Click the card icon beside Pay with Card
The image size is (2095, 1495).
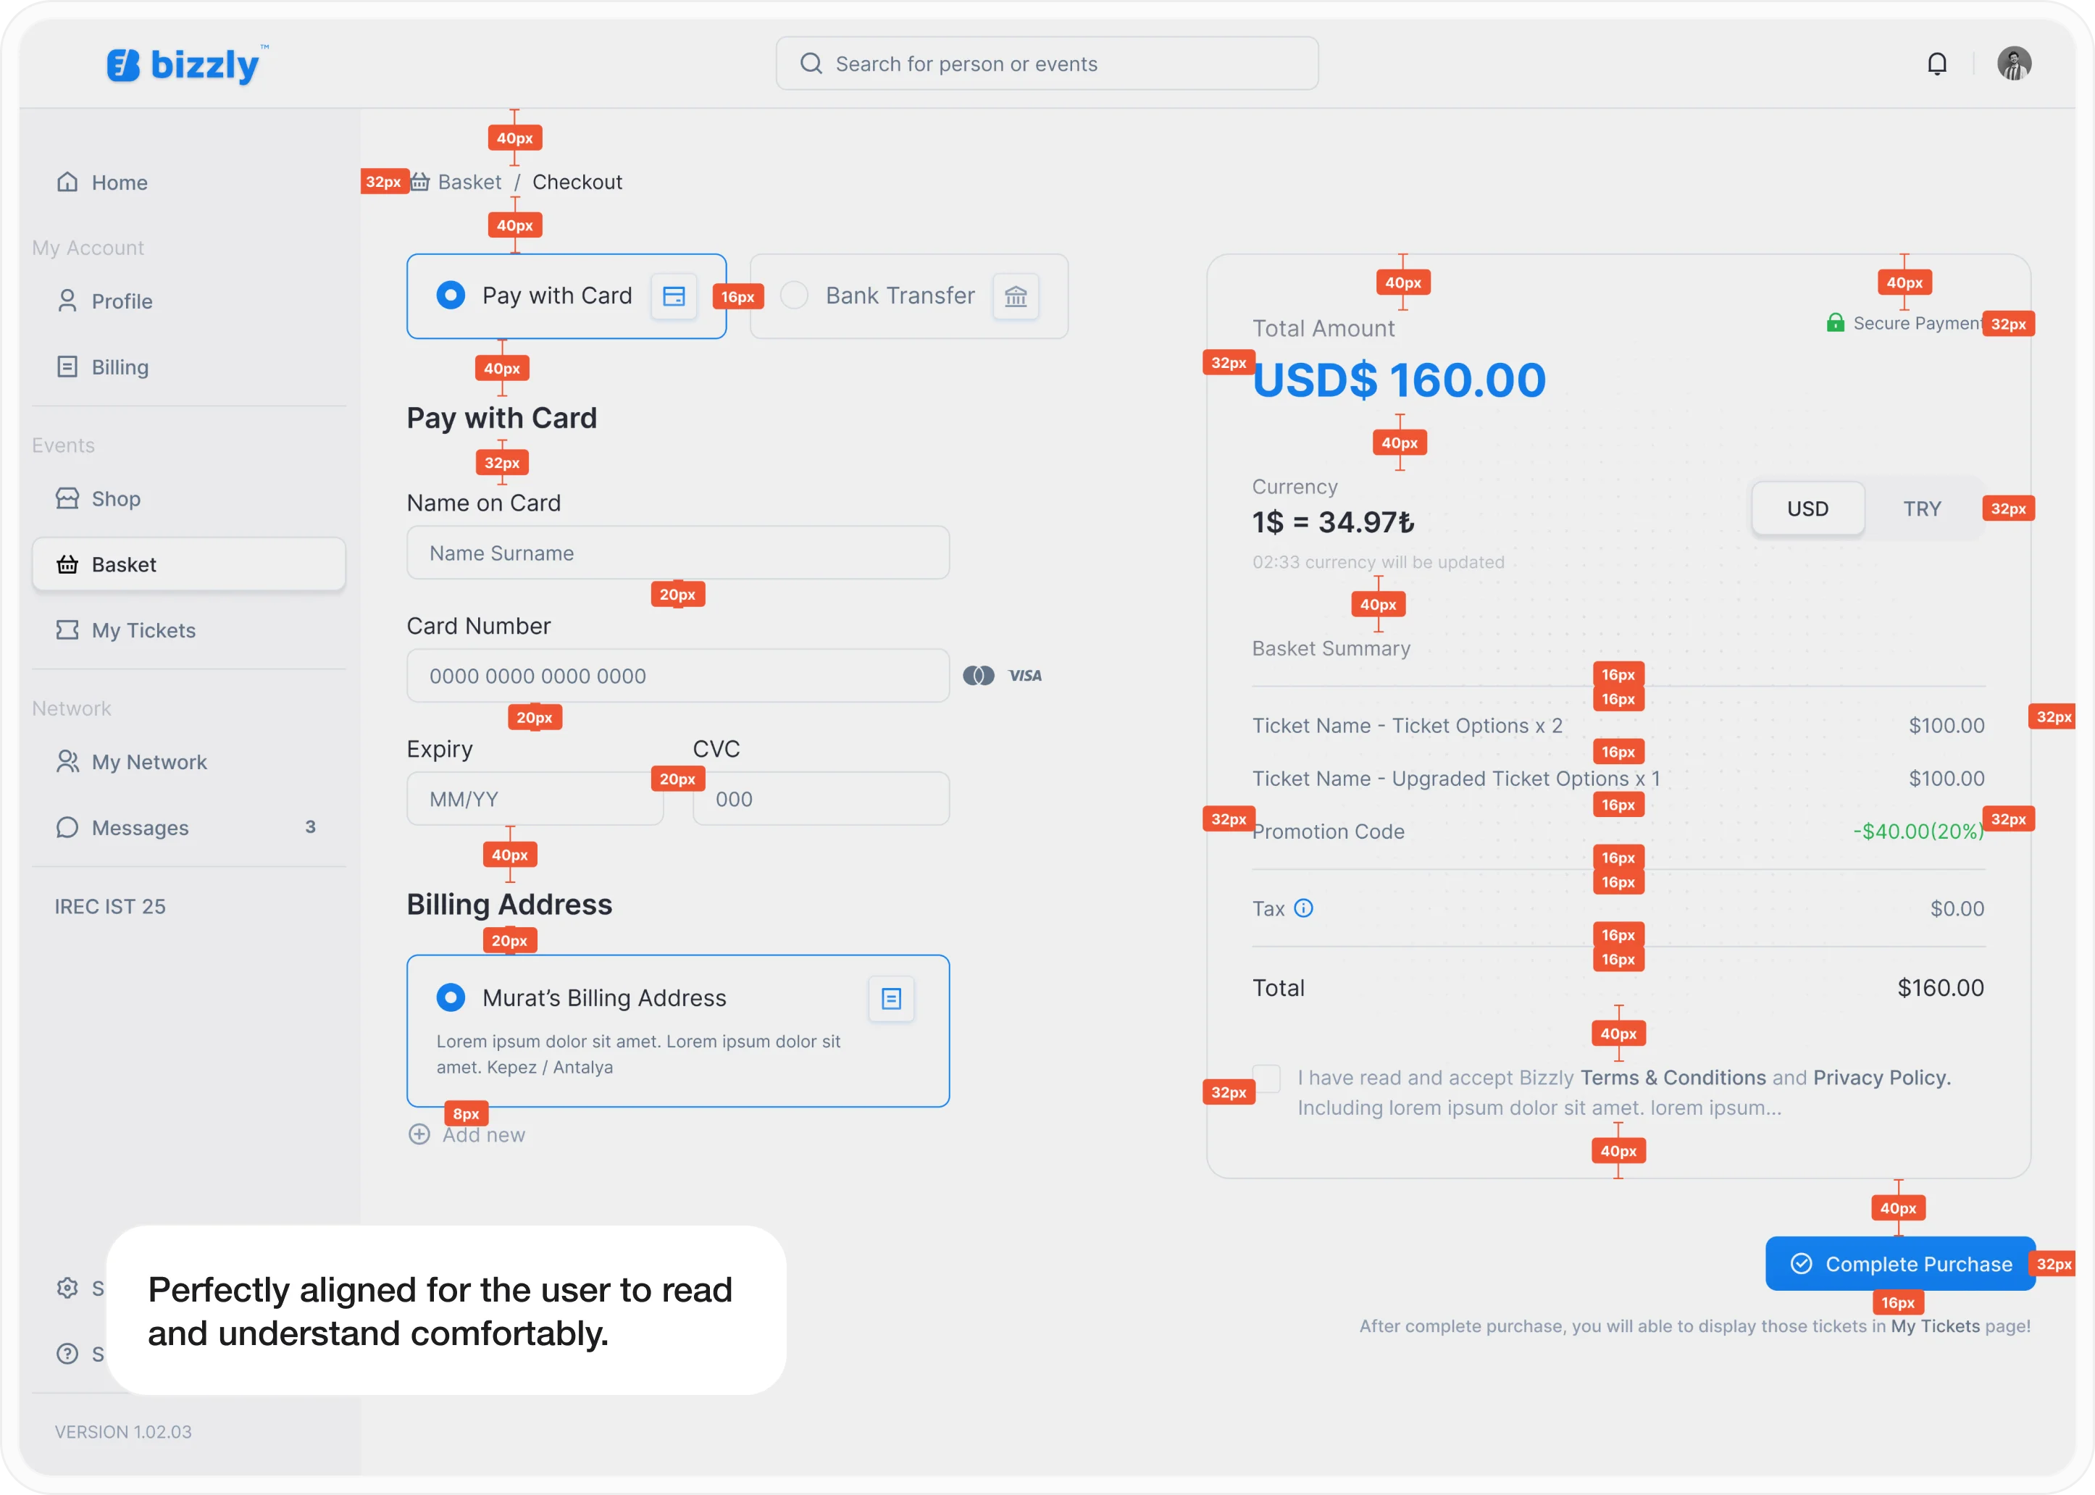tap(674, 296)
